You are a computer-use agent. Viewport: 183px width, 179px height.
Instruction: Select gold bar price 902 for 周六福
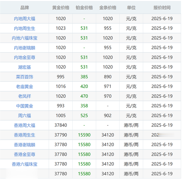108,116
